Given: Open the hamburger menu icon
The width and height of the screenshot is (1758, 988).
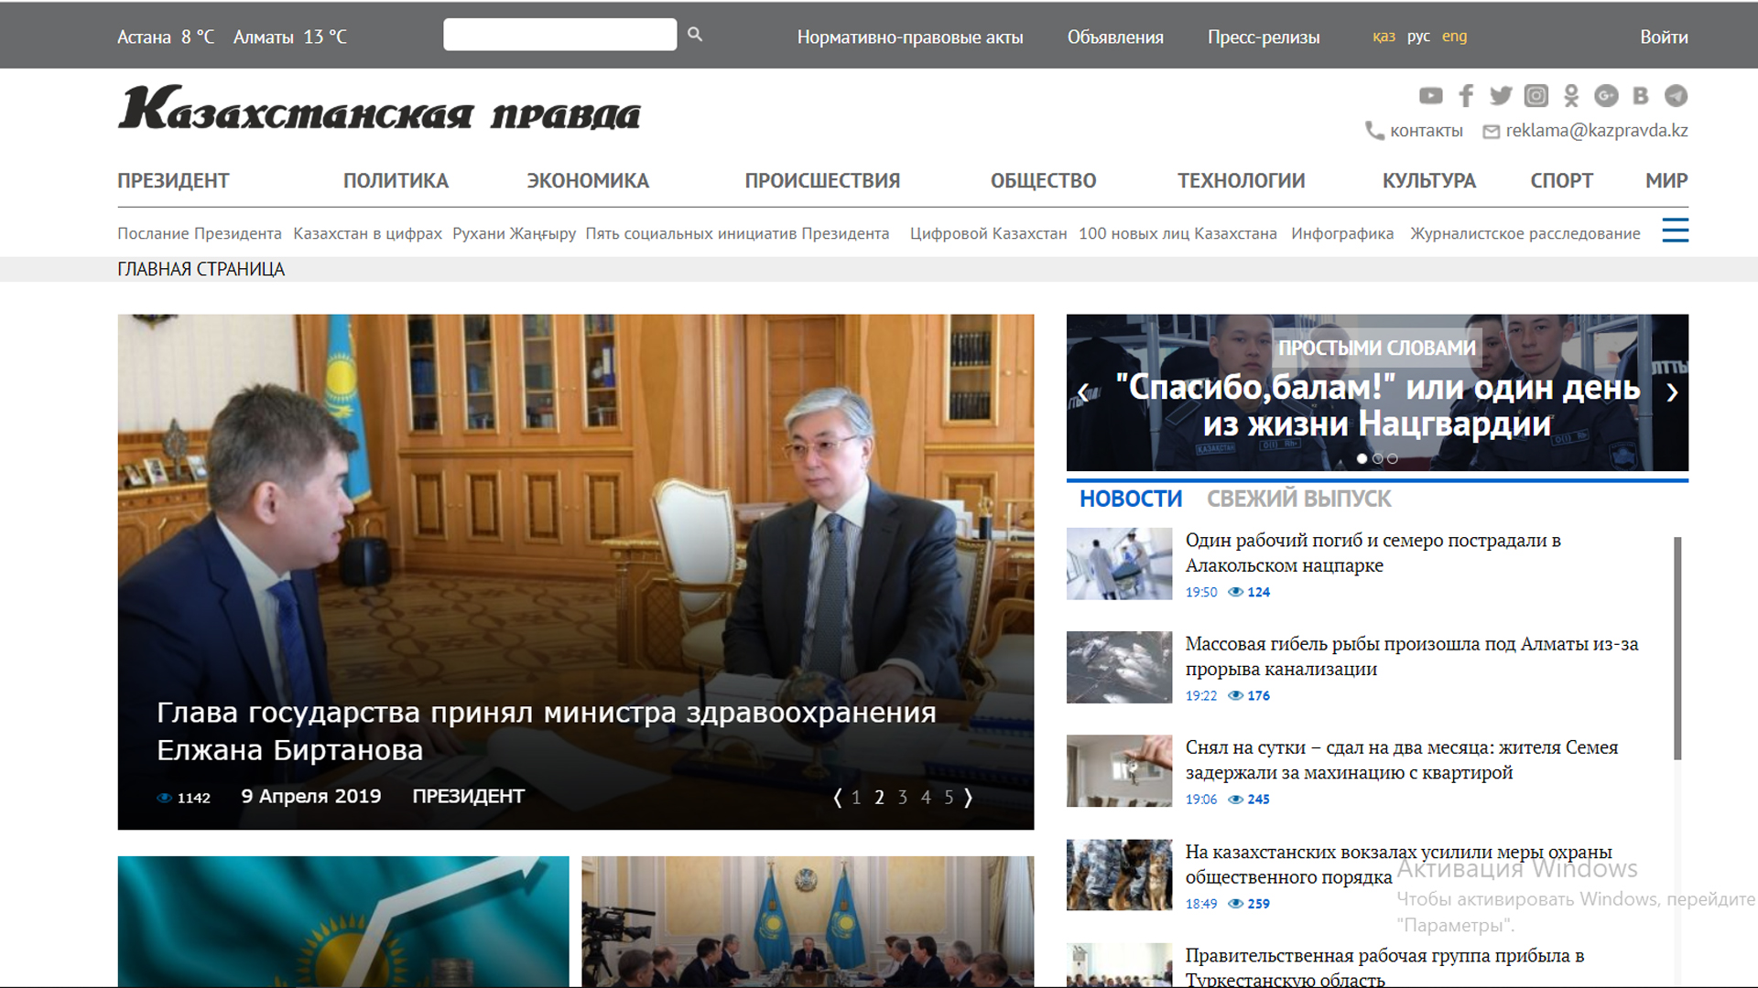Looking at the screenshot, I should click(1675, 231).
